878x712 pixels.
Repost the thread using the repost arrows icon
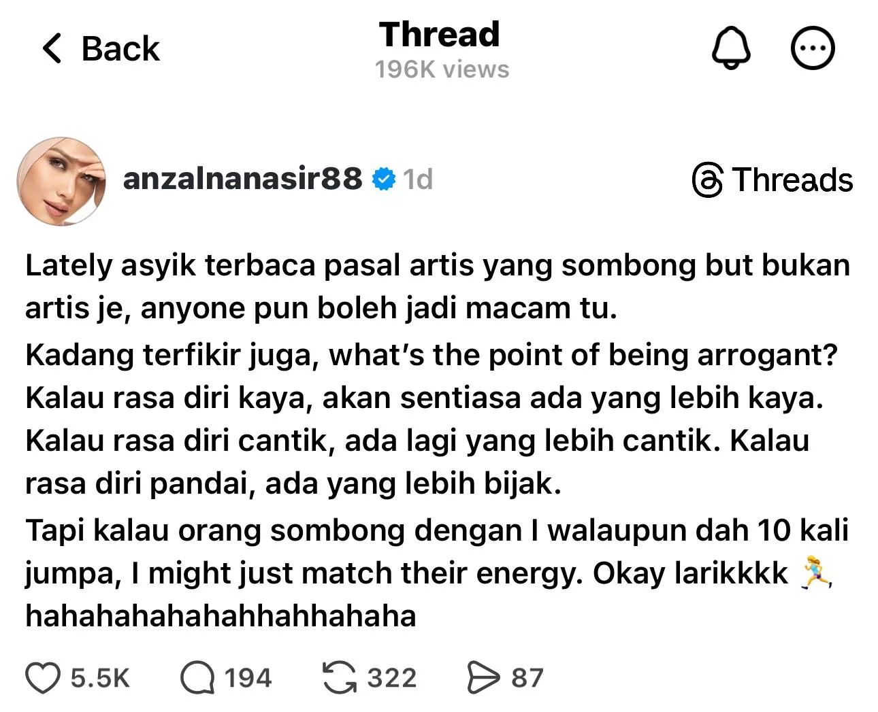(341, 677)
